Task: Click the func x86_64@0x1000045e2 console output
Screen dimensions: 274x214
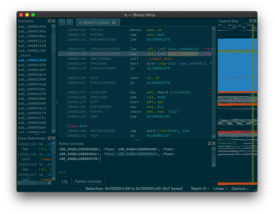Action: click(x=131, y=154)
